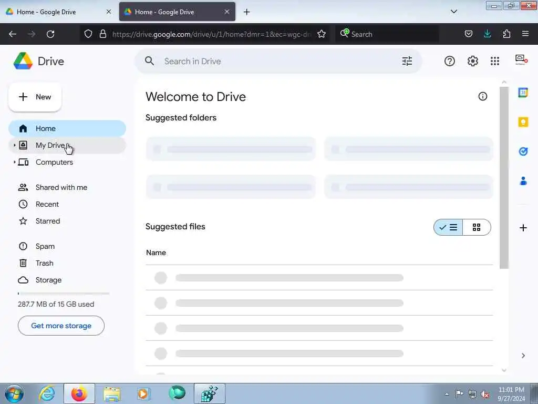The height and width of the screenshot is (404, 538).
Task: Open Firefox downloads panel
Action: click(x=487, y=34)
